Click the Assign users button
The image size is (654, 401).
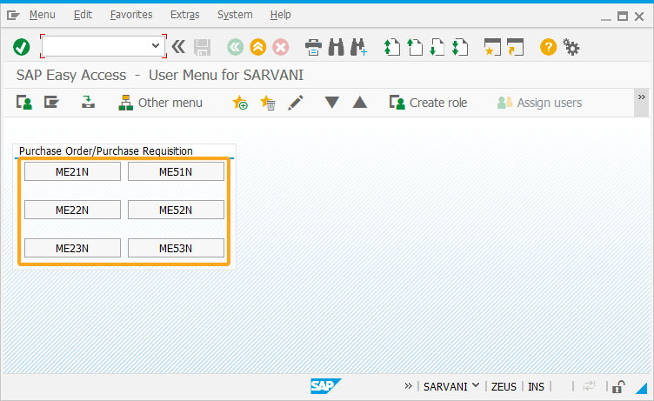pos(539,103)
